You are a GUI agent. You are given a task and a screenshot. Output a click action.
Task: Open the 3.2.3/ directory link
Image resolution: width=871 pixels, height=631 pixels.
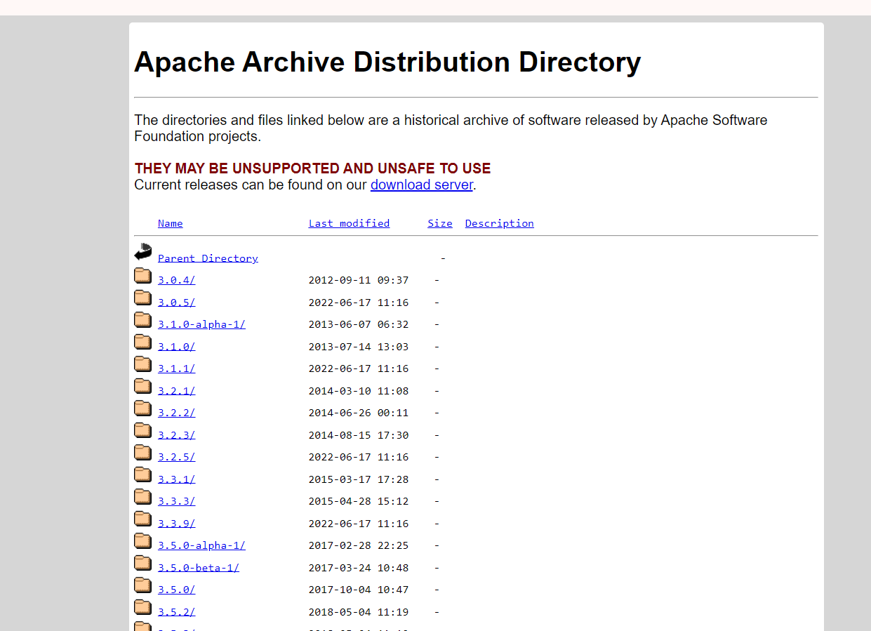(x=176, y=435)
